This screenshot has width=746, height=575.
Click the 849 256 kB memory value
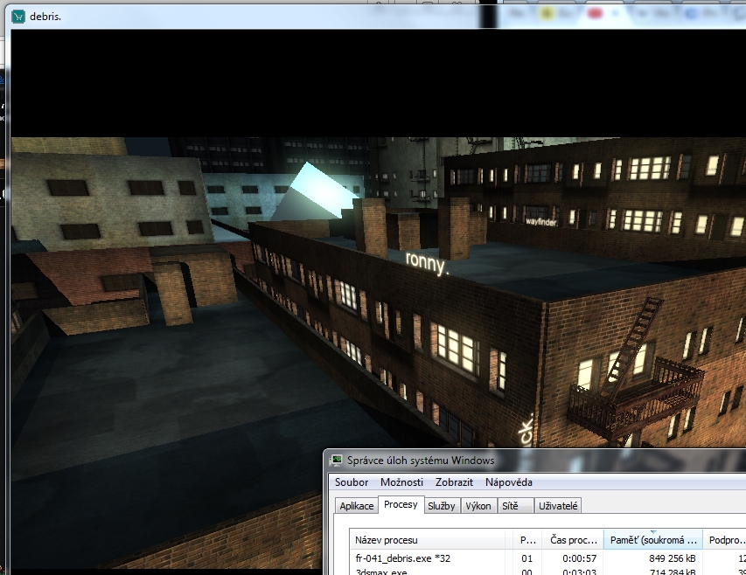(x=673, y=558)
